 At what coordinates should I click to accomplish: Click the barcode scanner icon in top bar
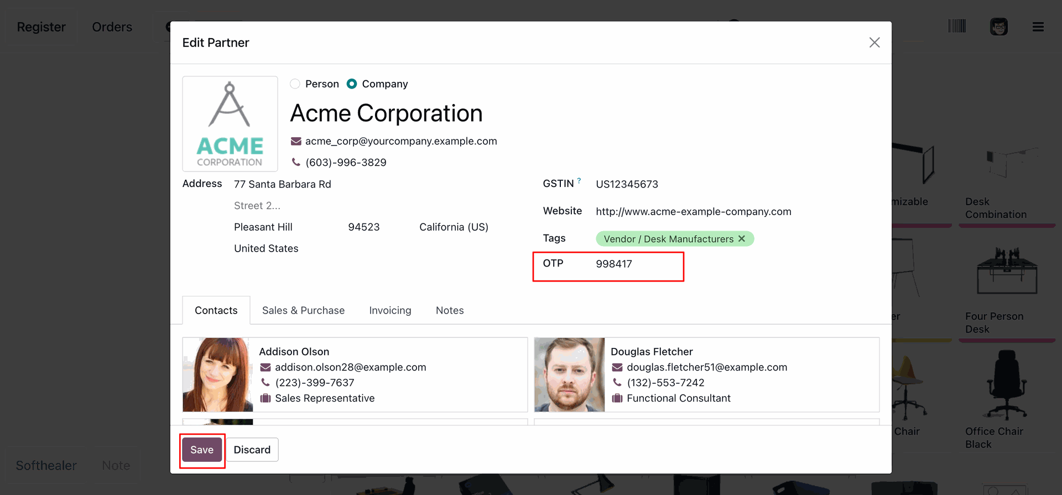point(957,27)
